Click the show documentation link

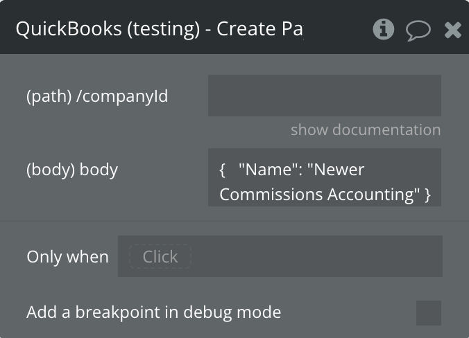[365, 130]
